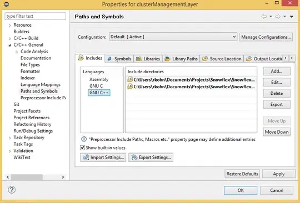
Task: Switch to the Source Location tab
Action: (x=222, y=59)
